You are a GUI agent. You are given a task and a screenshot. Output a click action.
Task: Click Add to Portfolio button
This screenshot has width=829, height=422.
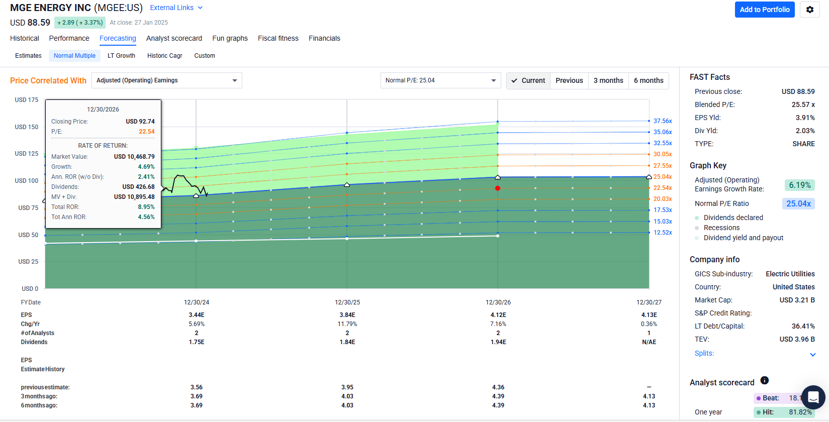pyautogui.click(x=764, y=10)
